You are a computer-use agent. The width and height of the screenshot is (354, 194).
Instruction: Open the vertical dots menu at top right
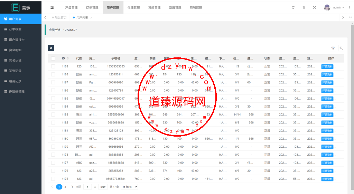point(350,8)
